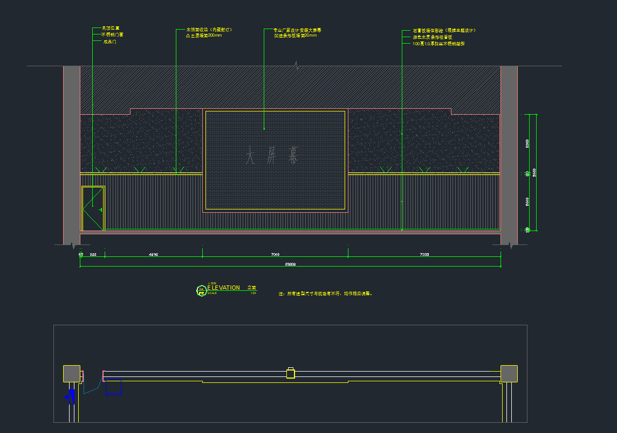The width and height of the screenshot is (617, 433).
Task: Click the 4692 dimension value
Action: [x=154, y=254]
